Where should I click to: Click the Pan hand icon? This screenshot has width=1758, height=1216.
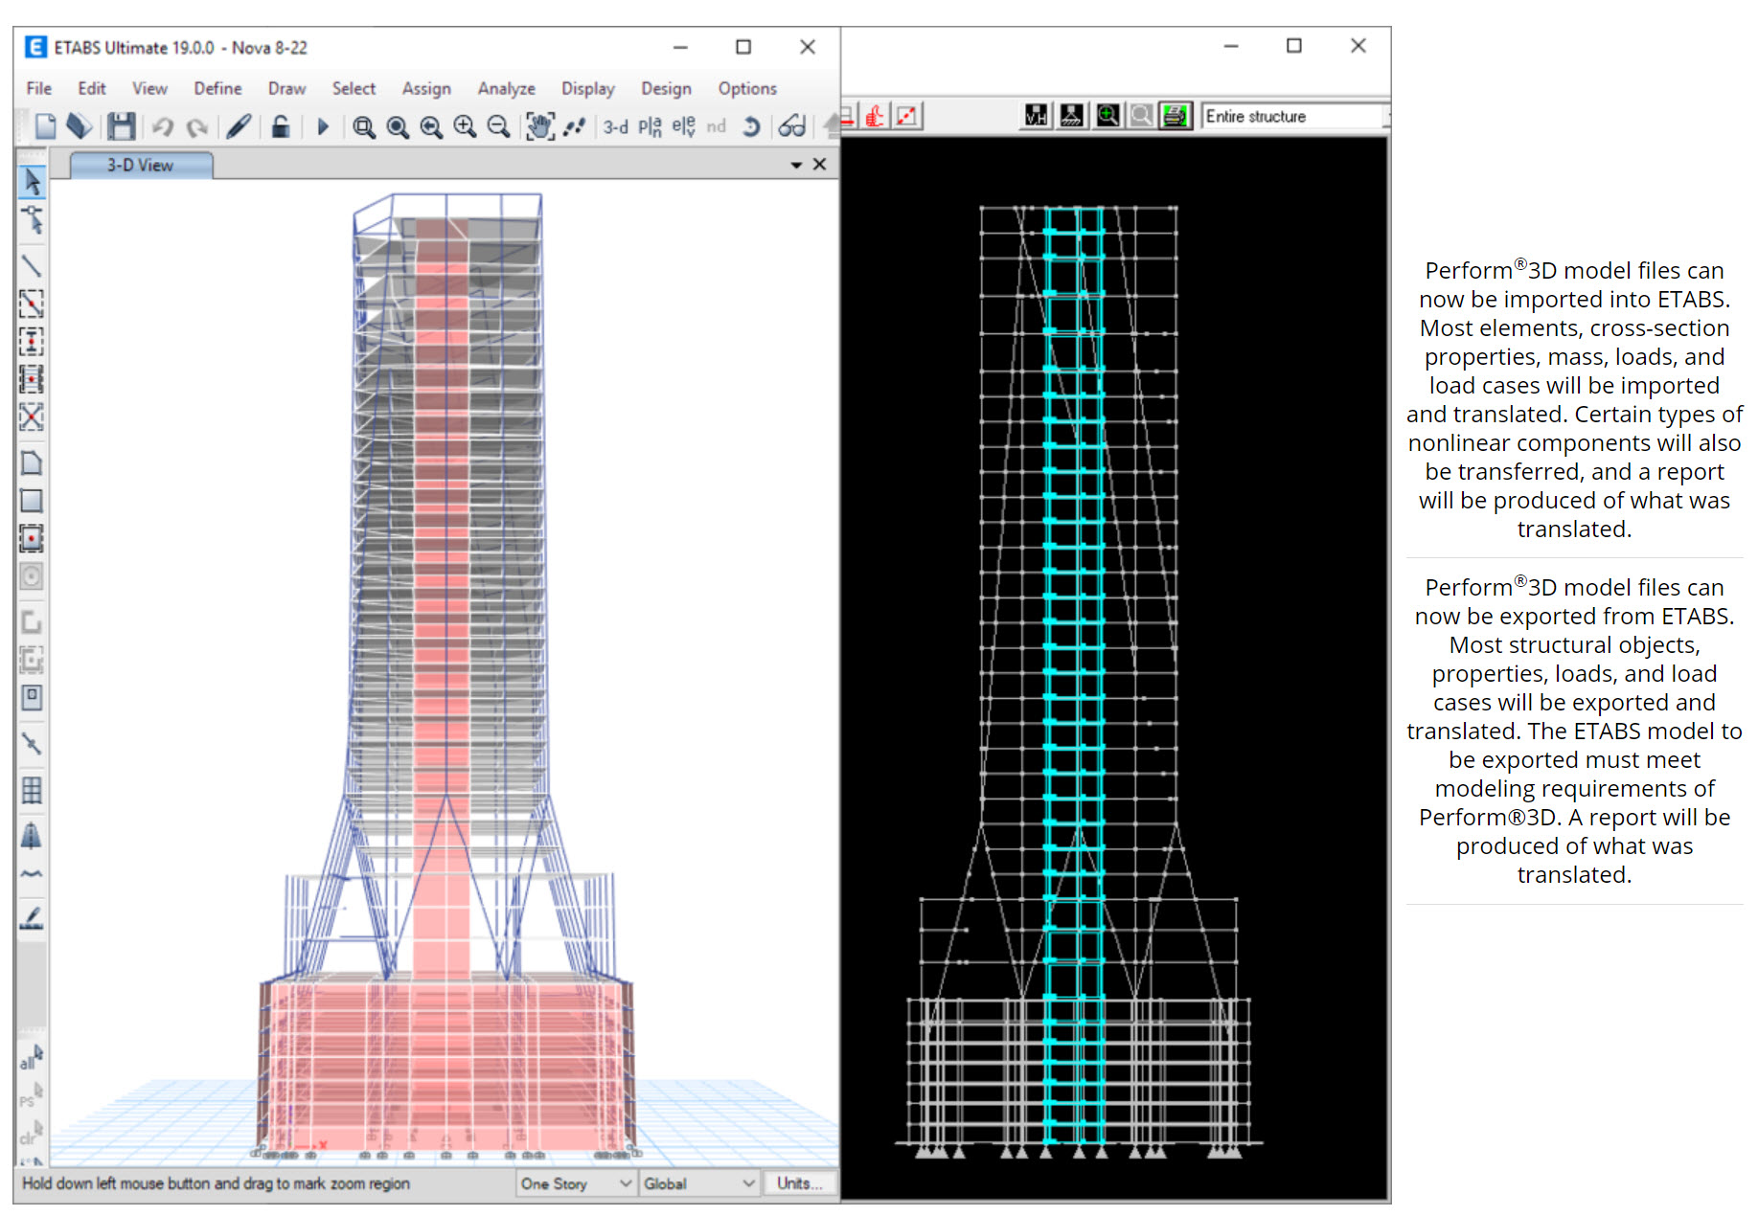540,126
